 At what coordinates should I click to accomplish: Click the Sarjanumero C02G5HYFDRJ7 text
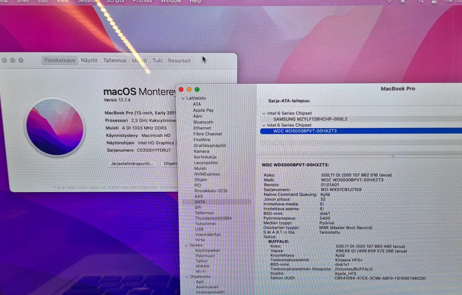click(x=139, y=150)
